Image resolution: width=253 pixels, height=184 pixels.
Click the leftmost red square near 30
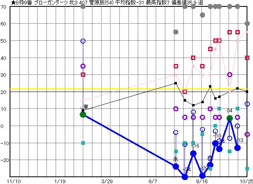coord(83,74)
